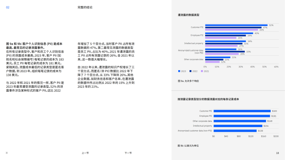Go to previous section via 上一节 link
This screenshot has height=160, width=285.
tap(85, 153)
